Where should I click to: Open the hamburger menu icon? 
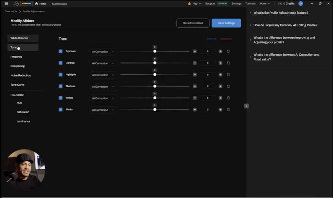pos(6,4)
